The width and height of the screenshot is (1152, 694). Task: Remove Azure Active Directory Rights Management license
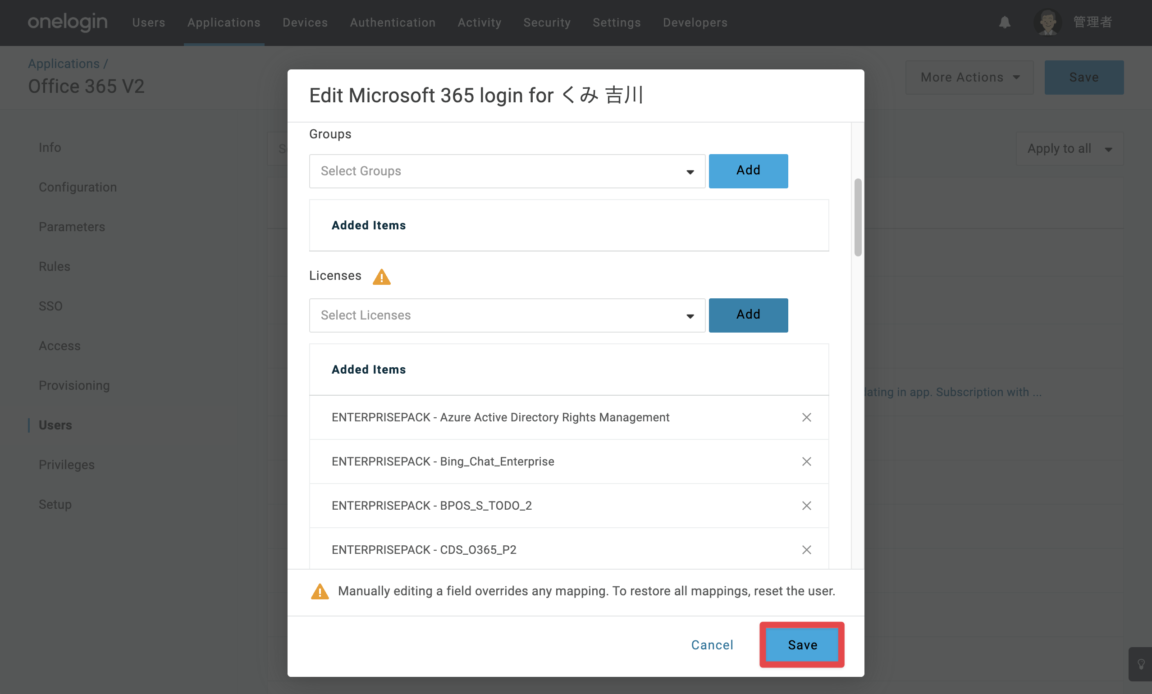click(806, 417)
